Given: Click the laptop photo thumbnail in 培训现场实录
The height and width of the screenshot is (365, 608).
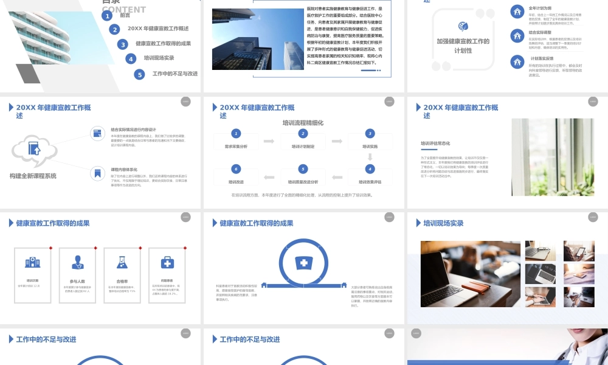Looking at the screenshot, I should click(x=469, y=274).
